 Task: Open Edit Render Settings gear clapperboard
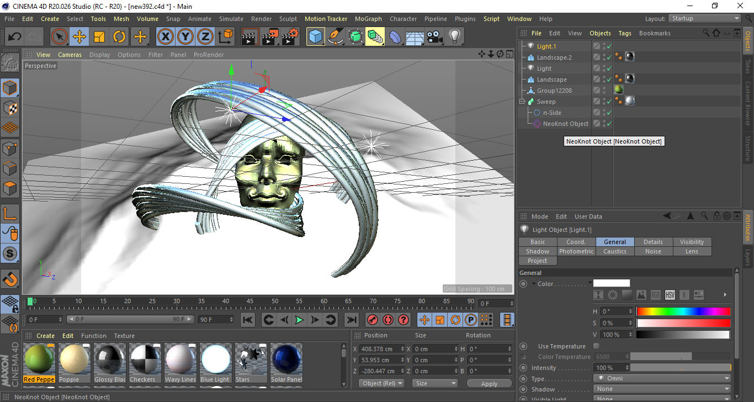pos(290,37)
